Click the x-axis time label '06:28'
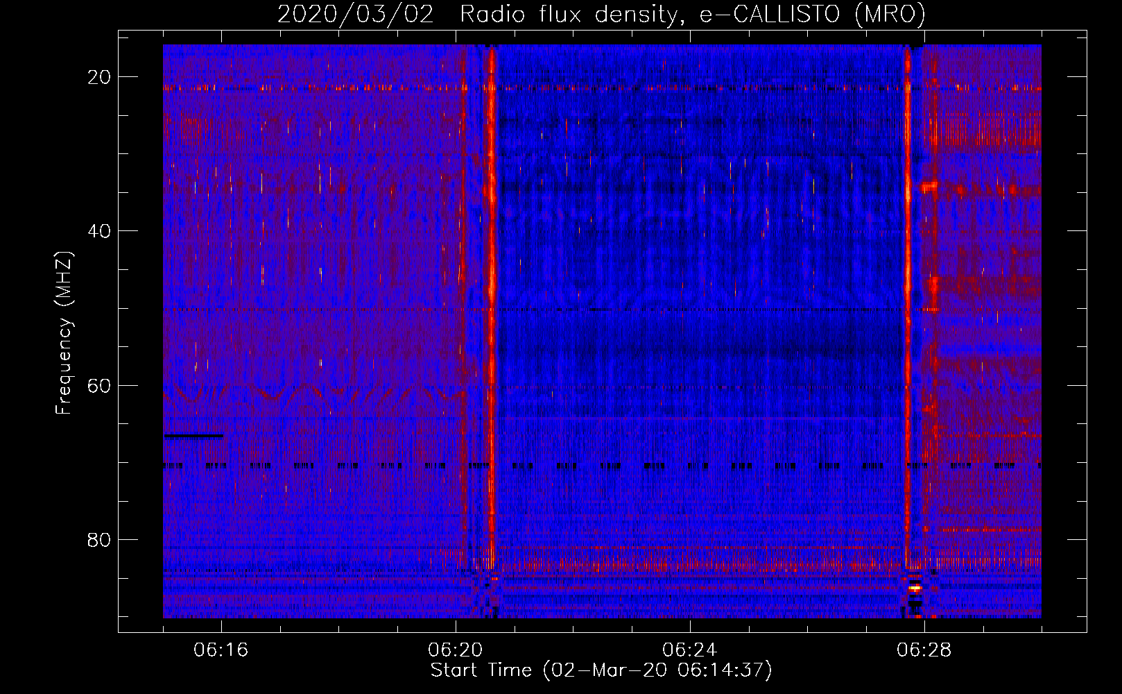1122x694 pixels. coord(924,650)
